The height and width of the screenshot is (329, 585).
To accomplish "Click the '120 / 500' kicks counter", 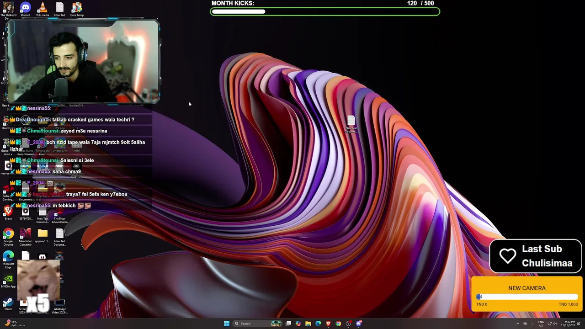I will point(420,3).
